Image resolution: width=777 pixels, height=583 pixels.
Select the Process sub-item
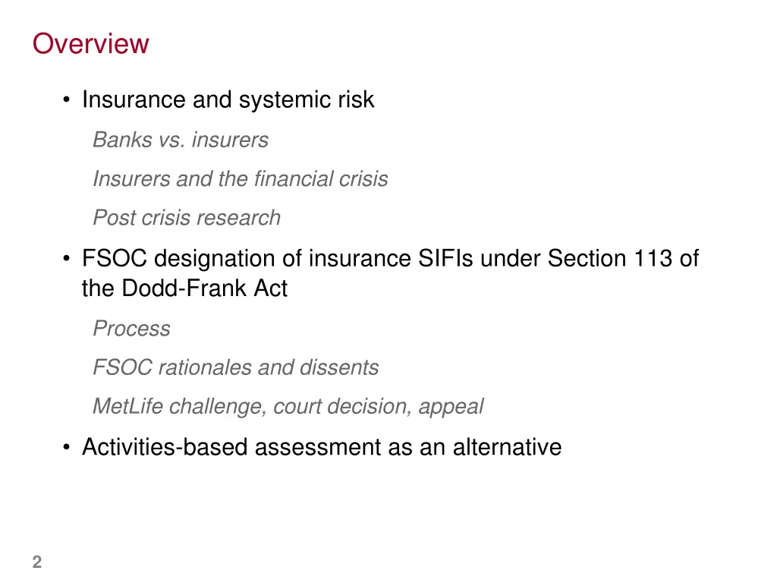(x=132, y=329)
